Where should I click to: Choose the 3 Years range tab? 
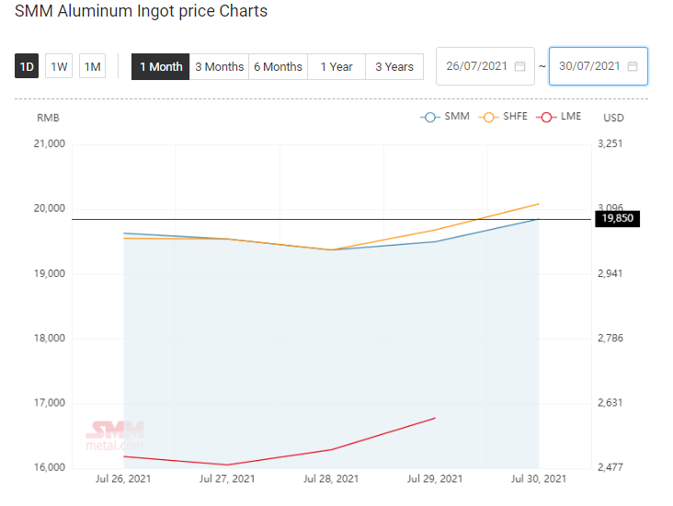coord(394,66)
